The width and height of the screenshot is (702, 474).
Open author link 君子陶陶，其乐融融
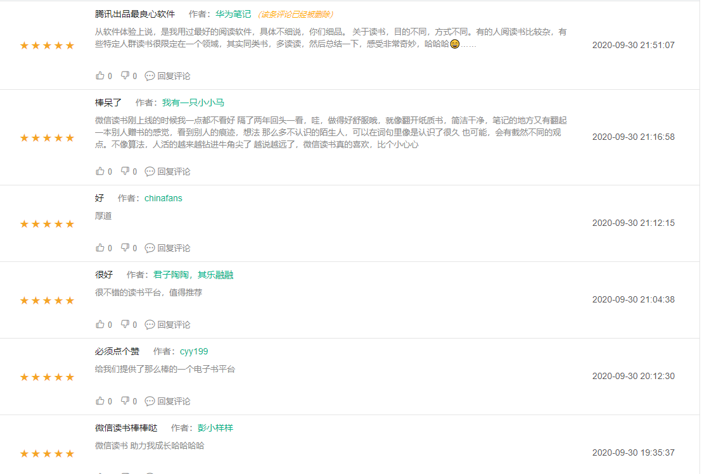193,275
